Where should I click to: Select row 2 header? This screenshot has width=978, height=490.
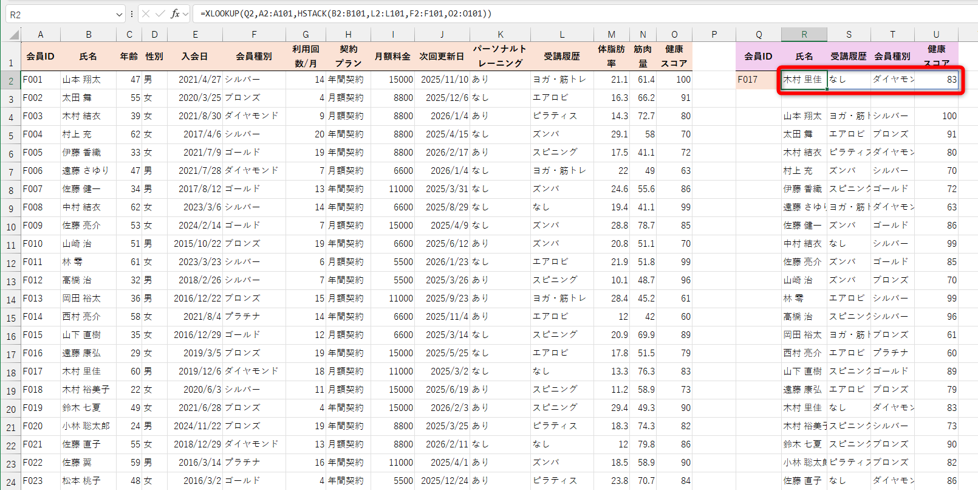(11, 80)
